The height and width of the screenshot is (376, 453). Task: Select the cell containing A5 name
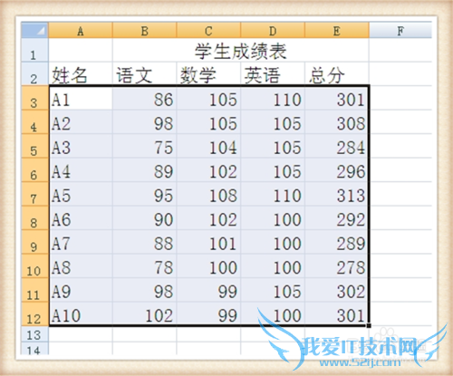(x=81, y=194)
